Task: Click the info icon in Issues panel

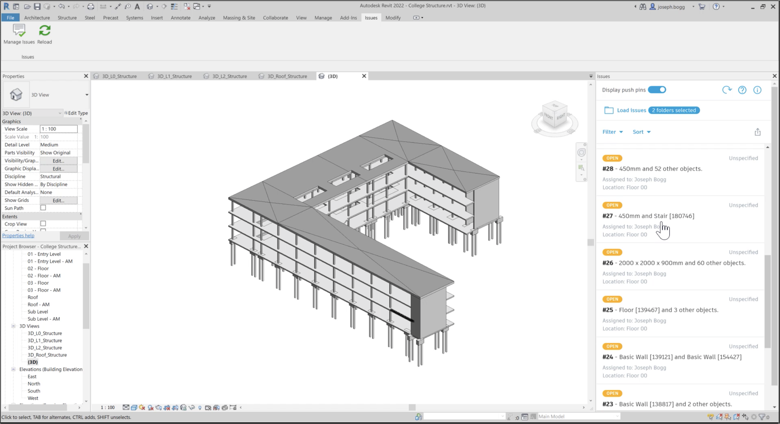Action: point(757,90)
